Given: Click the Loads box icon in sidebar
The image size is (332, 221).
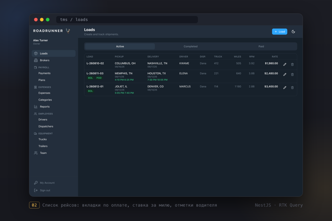Looking at the screenshot, I should coord(36,53).
